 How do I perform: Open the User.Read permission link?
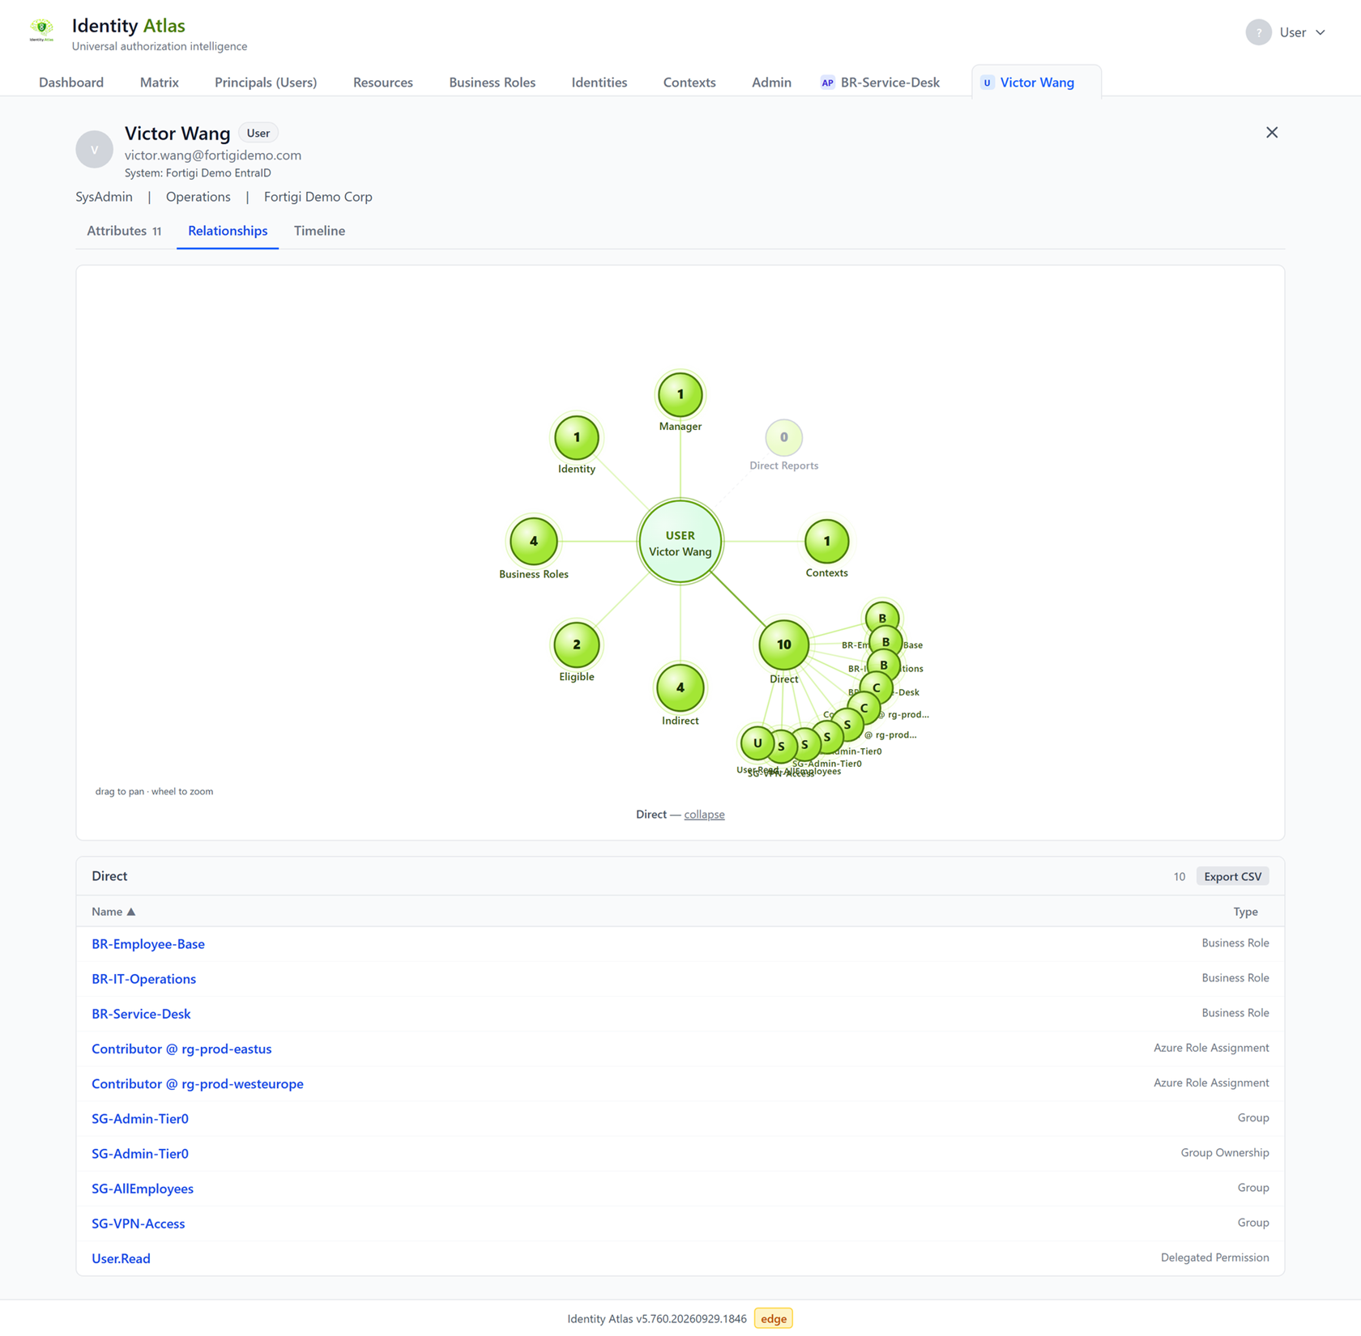coord(121,1258)
